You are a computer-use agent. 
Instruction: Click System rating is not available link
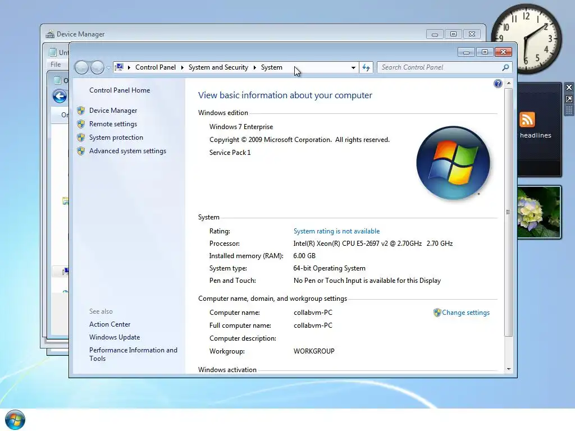click(x=336, y=231)
